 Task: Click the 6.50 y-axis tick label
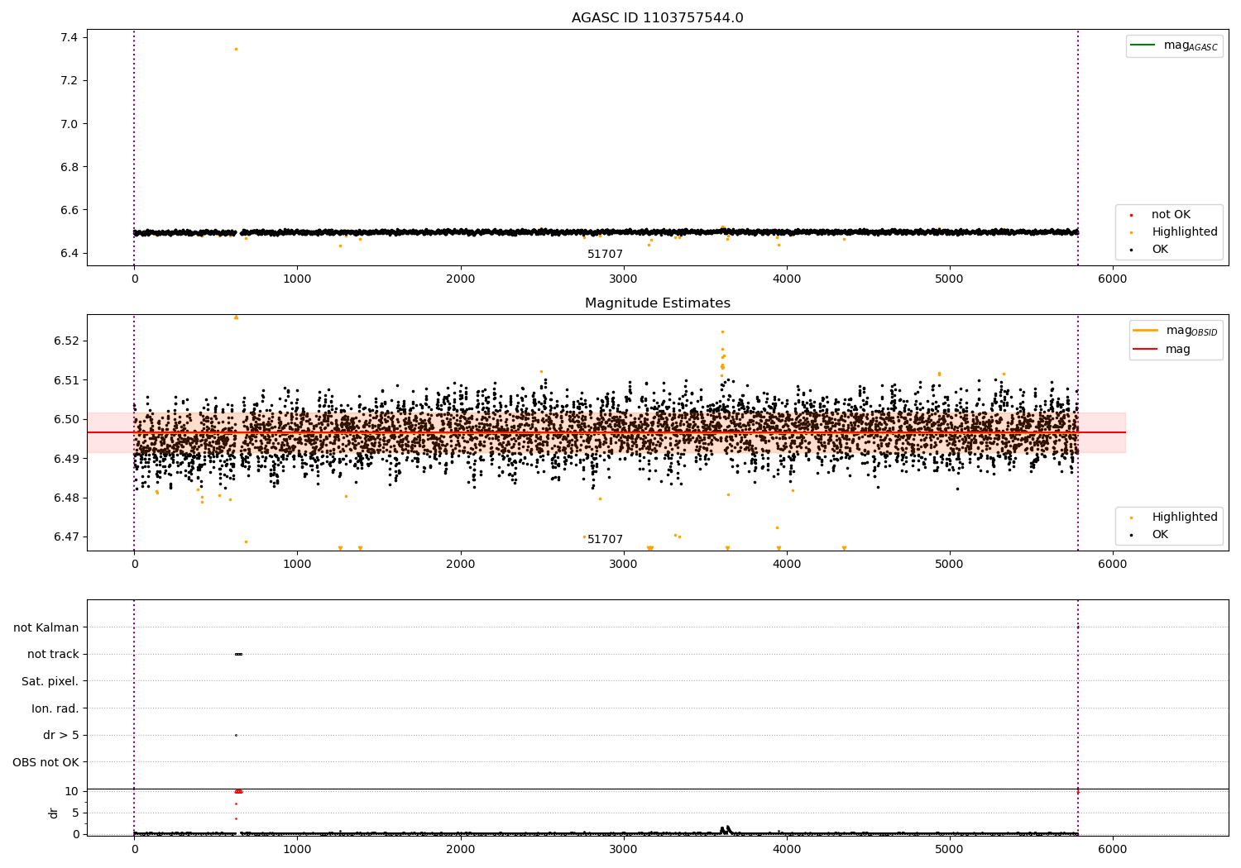(65, 420)
